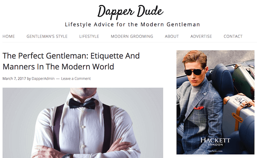The height and width of the screenshot is (158, 257).
Task: Visit the Advertise page
Action: click(201, 36)
